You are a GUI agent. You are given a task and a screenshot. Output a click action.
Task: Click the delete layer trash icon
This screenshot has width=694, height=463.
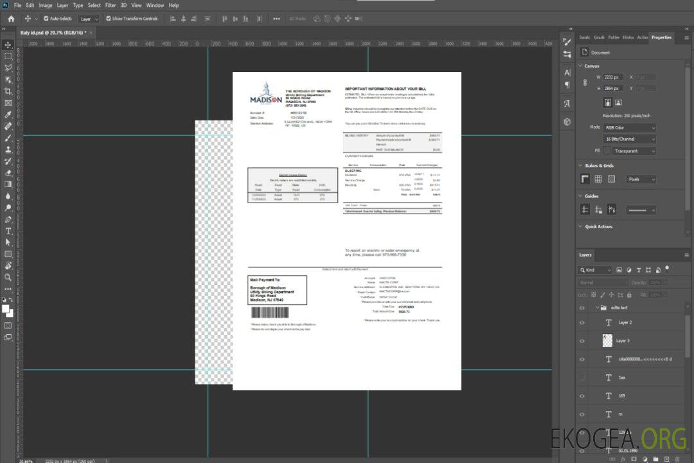677,459
